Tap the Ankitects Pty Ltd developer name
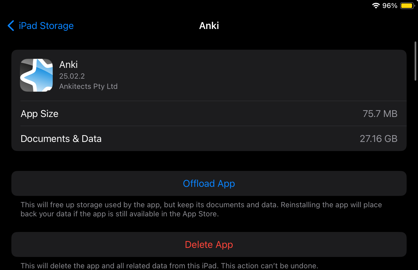The image size is (418, 270). [88, 86]
